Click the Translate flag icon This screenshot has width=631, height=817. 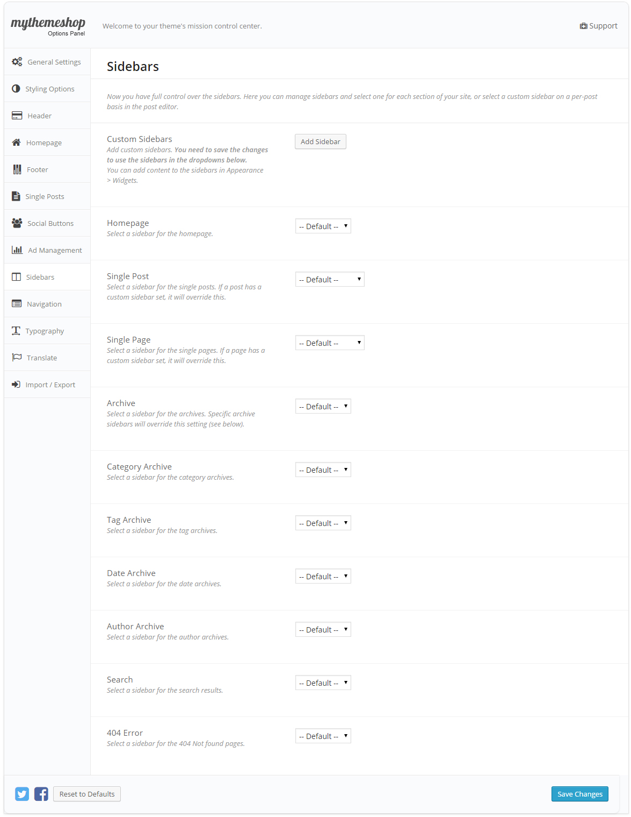point(17,358)
